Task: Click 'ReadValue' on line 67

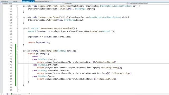Action: tap(95, 31)
